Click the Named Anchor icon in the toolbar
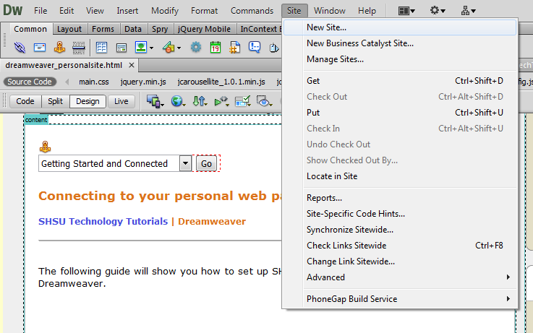The image size is (533, 333). tap(59, 47)
